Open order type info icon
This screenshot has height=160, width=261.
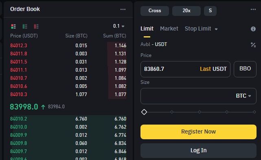[253, 29]
